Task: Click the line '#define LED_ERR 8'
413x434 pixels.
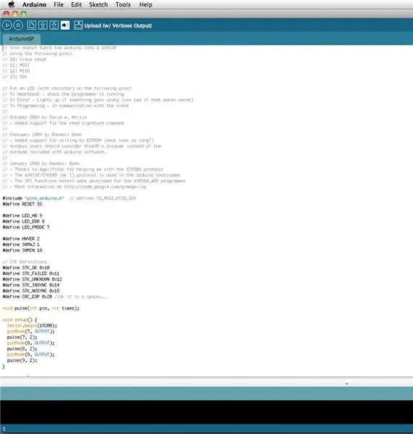Action: [x=24, y=221]
